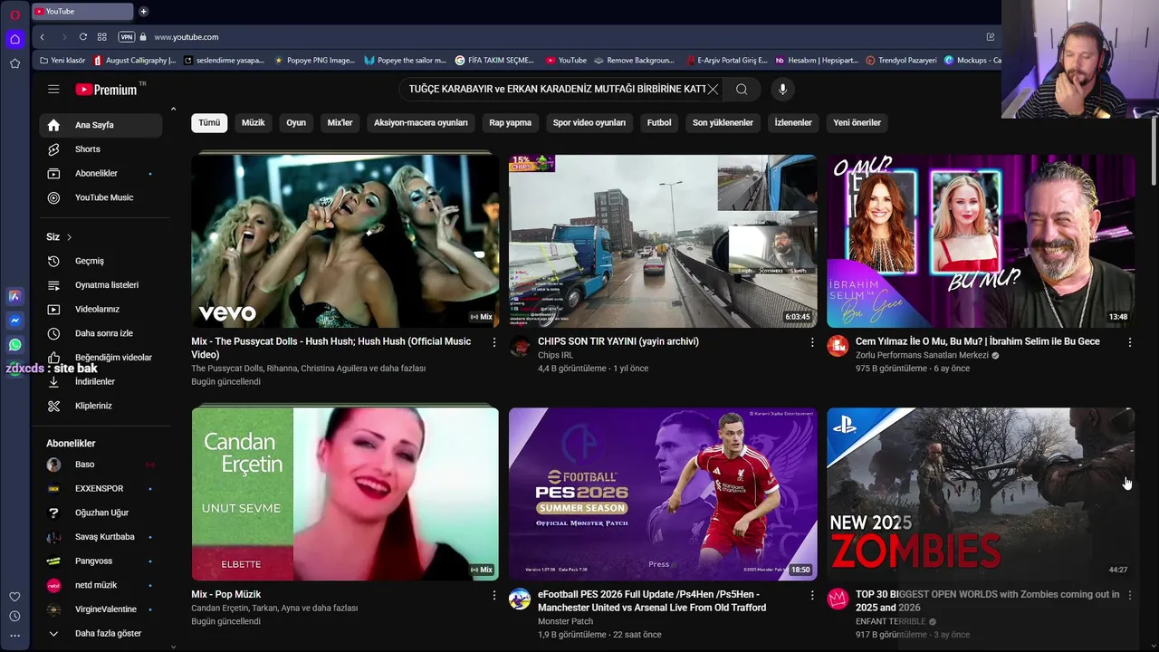The width and height of the screenshot is (1159, 652).
Task: Open ENFANT TERRIBLE channel avatar
Action: tap(838, 599)
